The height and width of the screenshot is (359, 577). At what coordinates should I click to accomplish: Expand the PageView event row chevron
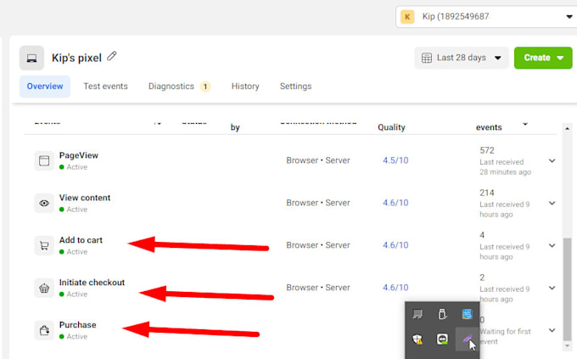(552, 160)
